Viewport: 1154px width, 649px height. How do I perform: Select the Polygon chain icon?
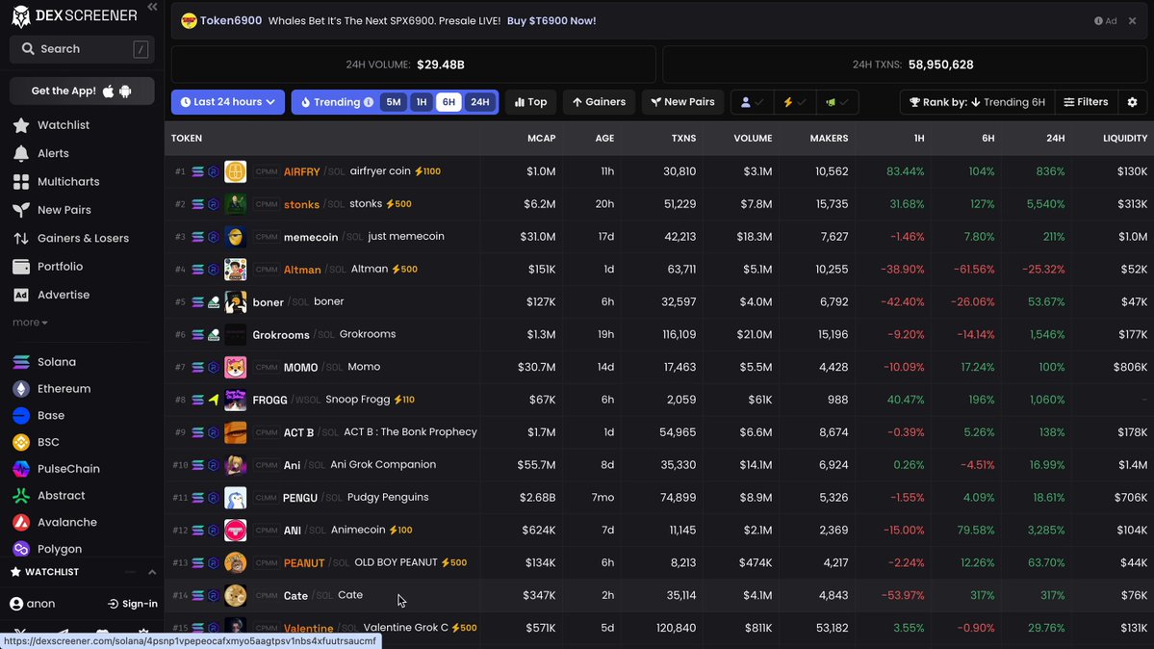tap(21, 549)
